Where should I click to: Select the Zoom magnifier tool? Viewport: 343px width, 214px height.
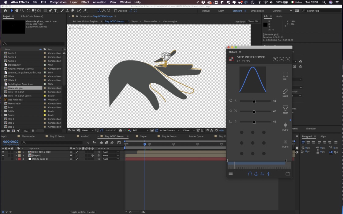22,10
